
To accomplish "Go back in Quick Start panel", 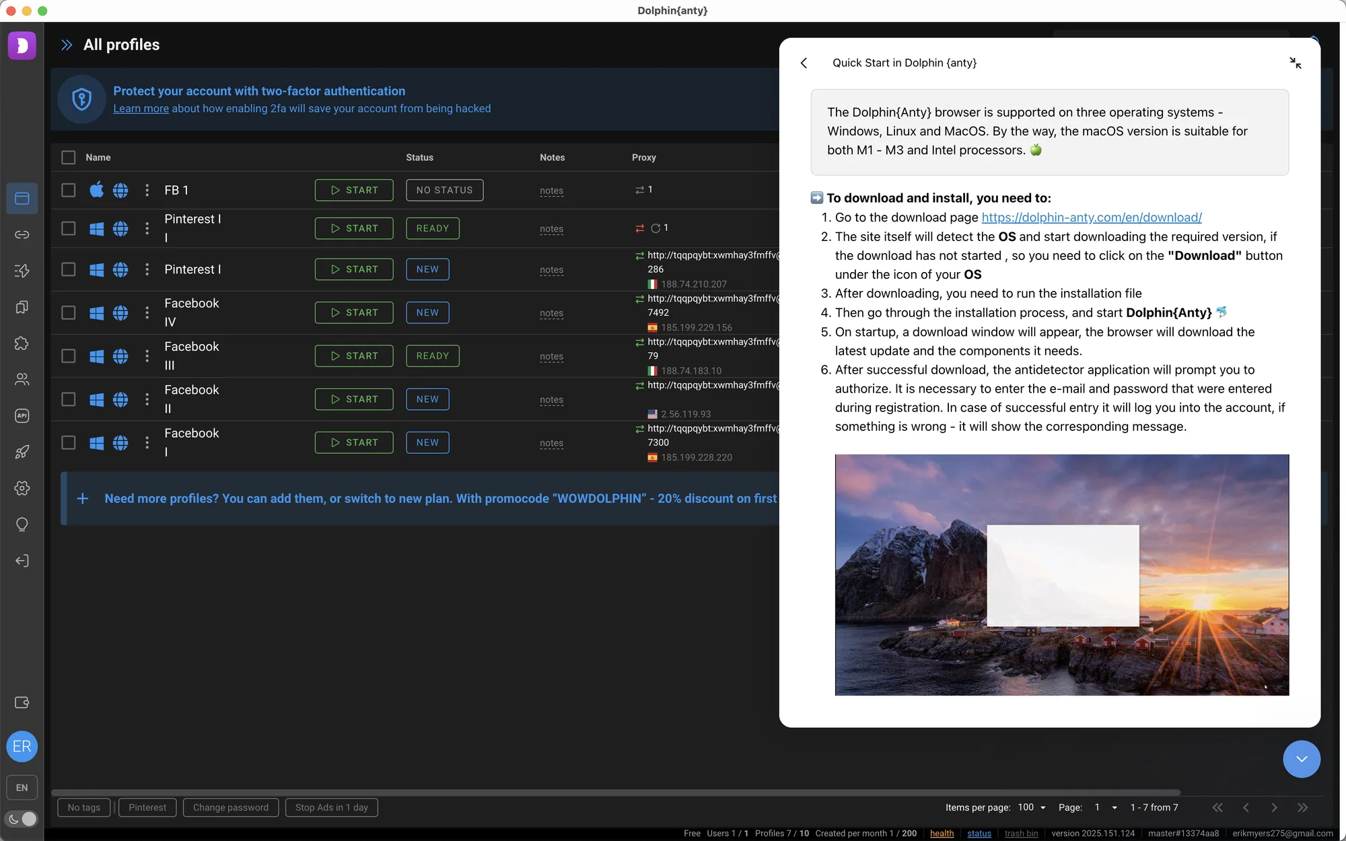I will click(x=804, y=63).
